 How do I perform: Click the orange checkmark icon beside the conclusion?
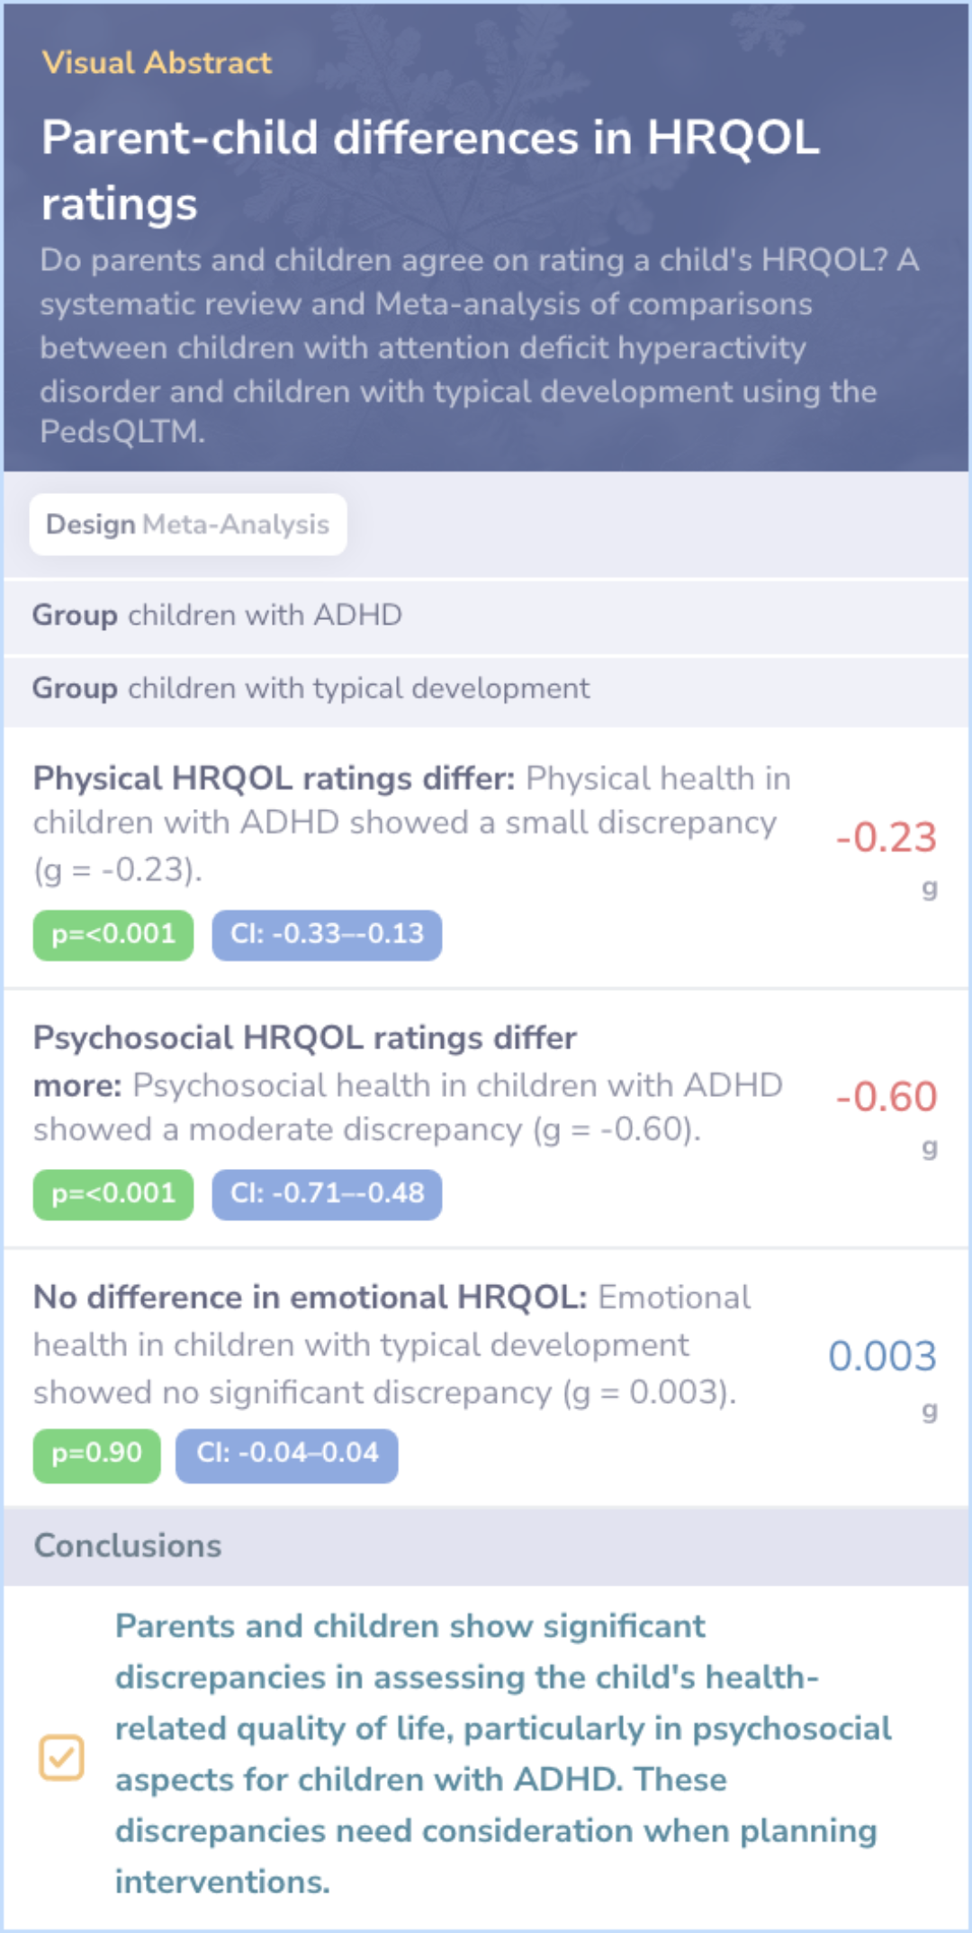point(61,1757)
